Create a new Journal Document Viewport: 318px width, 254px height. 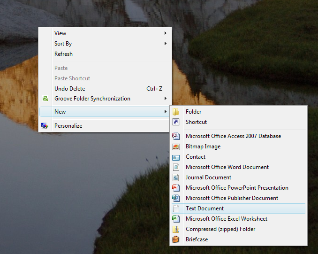238,177
